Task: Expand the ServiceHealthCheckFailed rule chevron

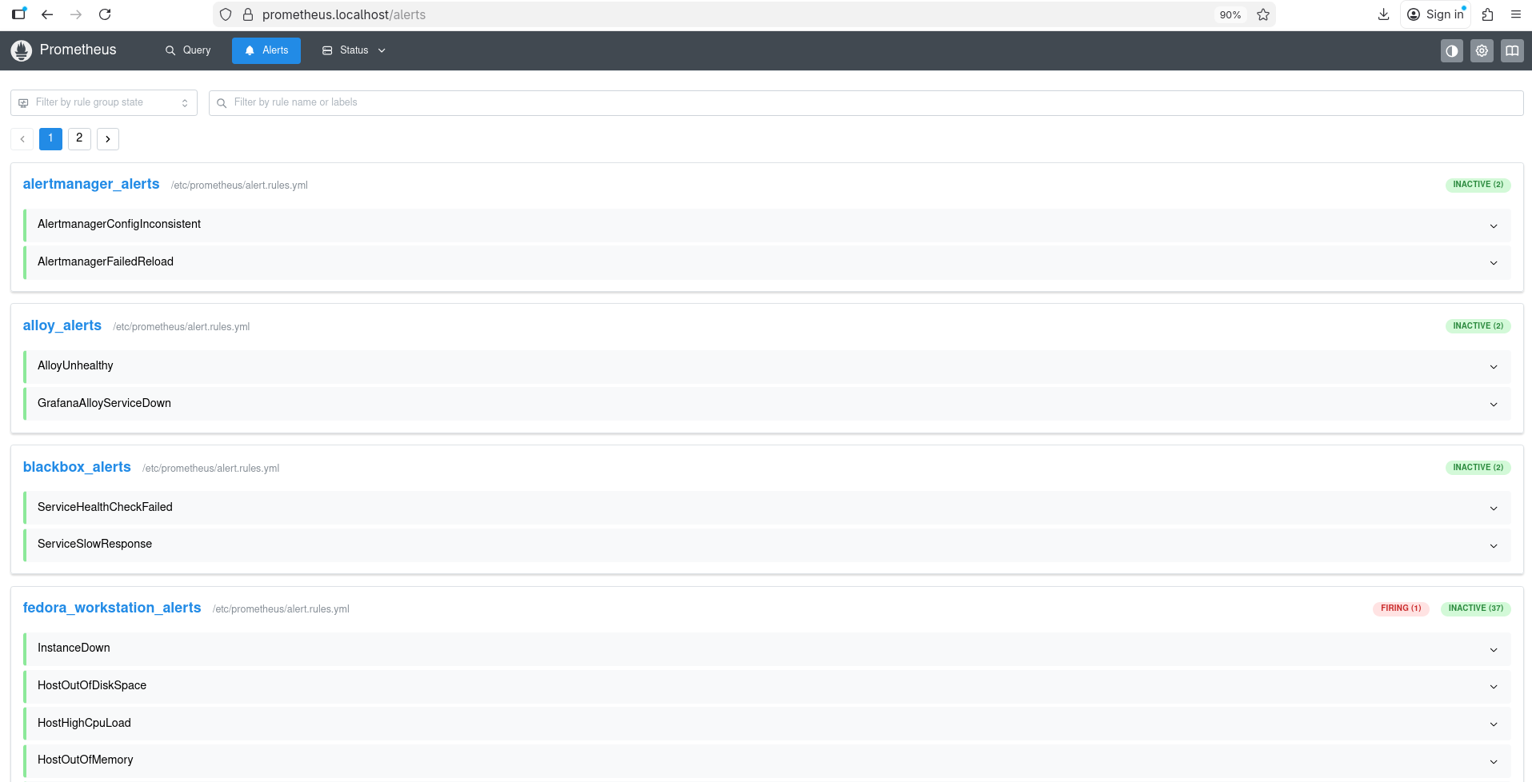Action: (x=1494, y=509)
